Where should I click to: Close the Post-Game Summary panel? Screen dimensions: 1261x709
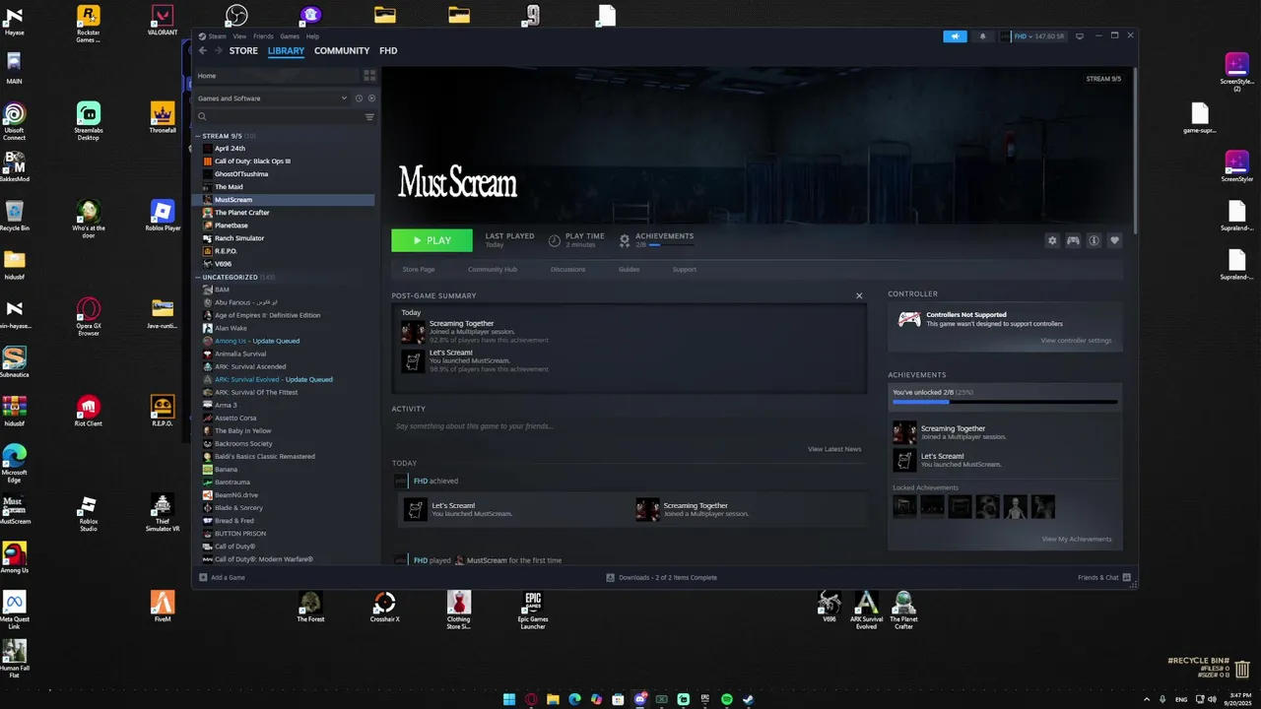(859, 295)
